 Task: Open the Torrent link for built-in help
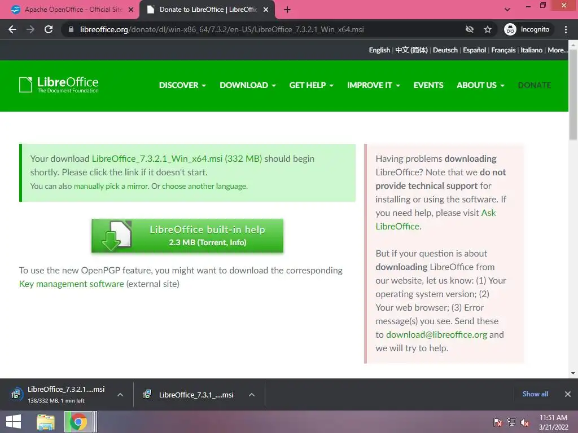(x=213, y=242)
